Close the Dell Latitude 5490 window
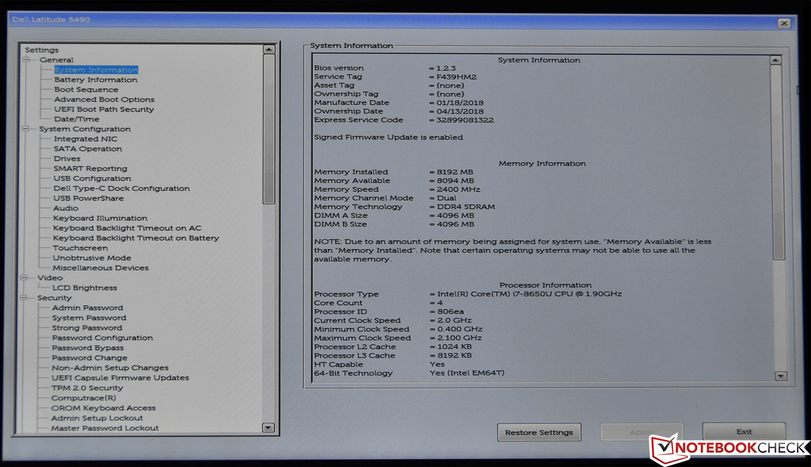This screenshot has width=811, height=467. (x=784, y=23)
